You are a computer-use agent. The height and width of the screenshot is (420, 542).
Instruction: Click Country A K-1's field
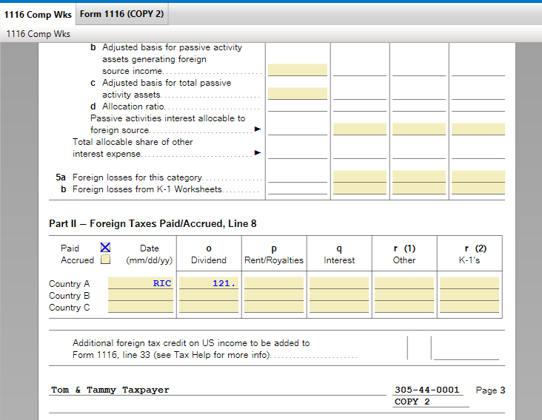pos(469,283)
